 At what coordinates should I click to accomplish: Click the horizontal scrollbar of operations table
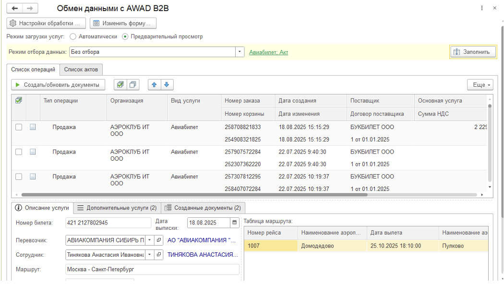click(192, 195)
